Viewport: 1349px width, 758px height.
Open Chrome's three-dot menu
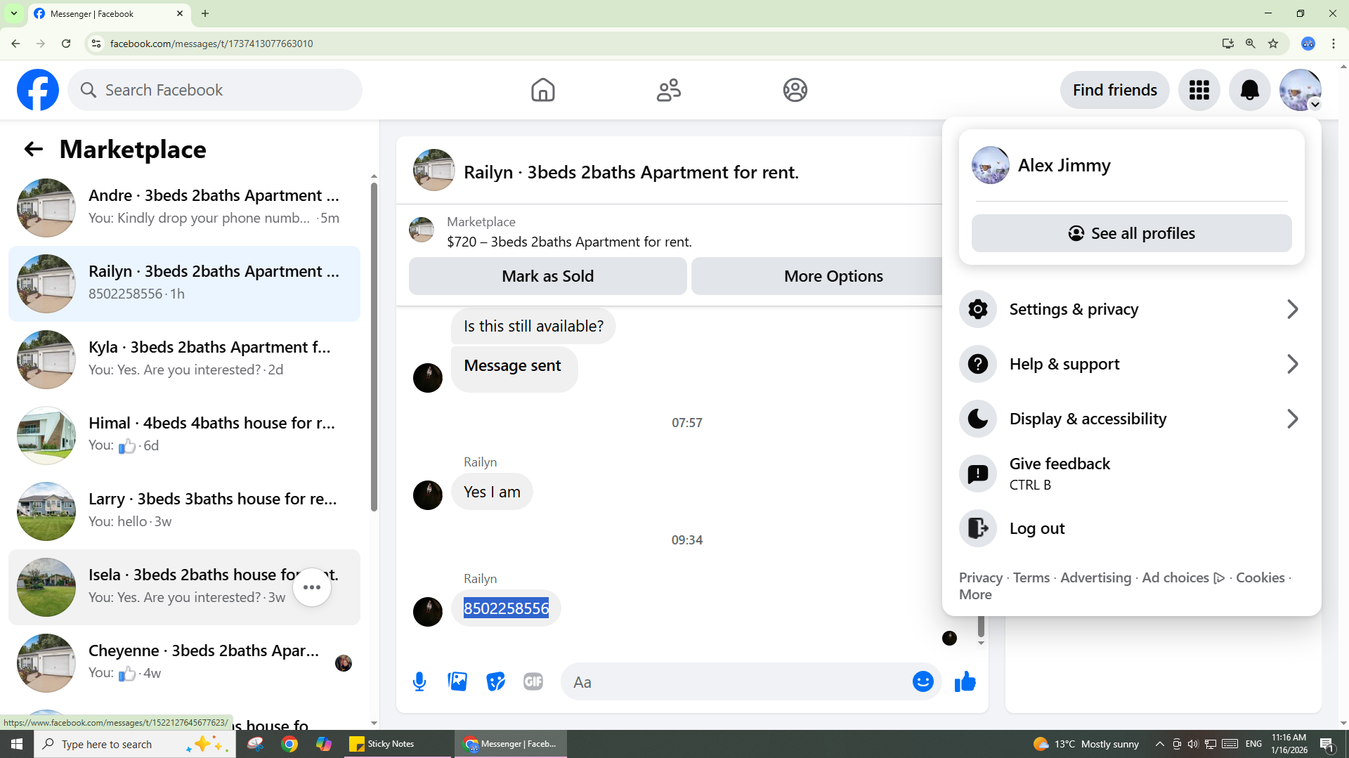1334,44
